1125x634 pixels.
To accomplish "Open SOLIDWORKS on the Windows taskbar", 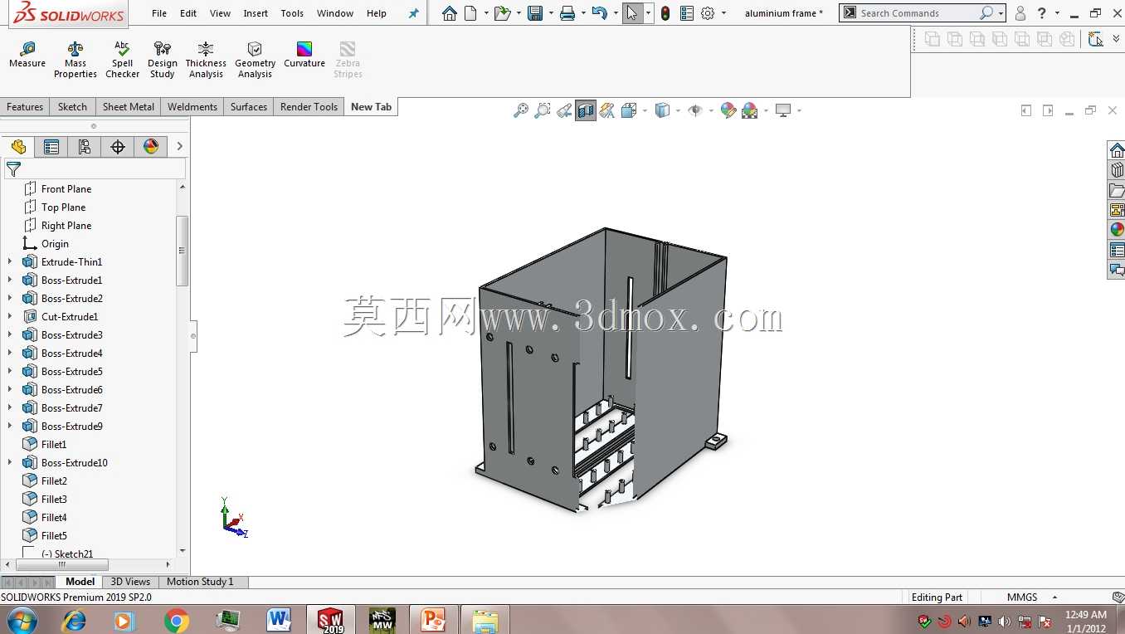I will pos(331,620).
